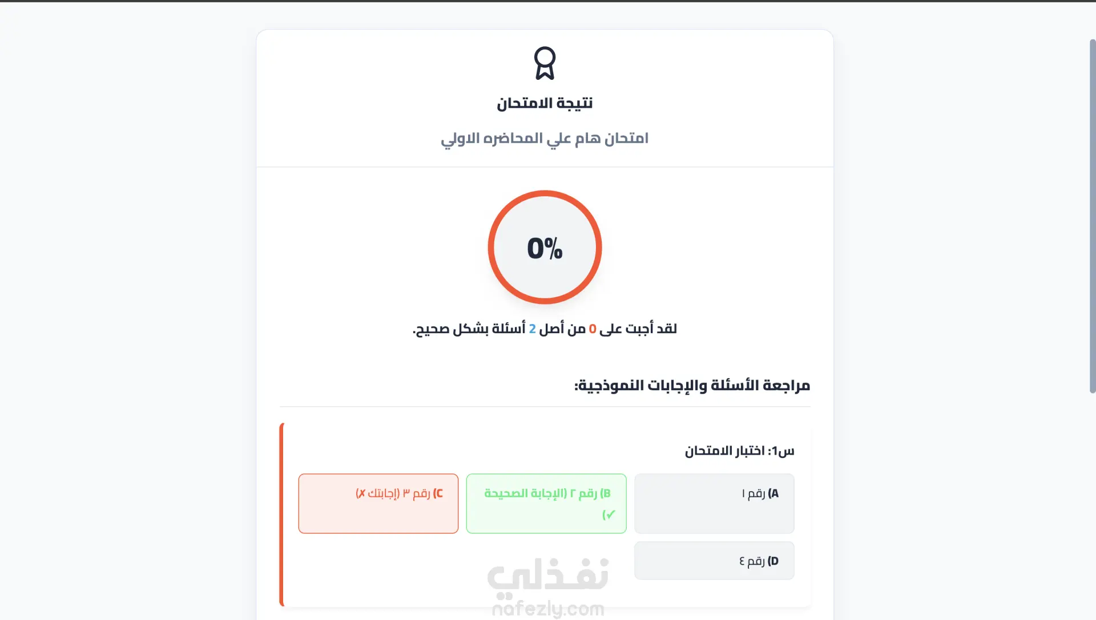The width and height of the screenshot is (1096, 620).
Task: Click the question text س1: اختبار الامتحان
Action: point(739,451)
